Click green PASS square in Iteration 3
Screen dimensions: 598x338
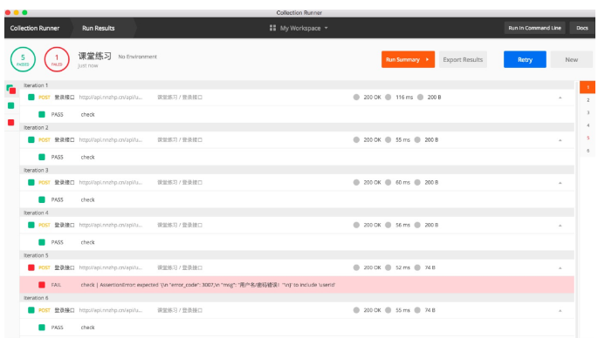[42, 199]
